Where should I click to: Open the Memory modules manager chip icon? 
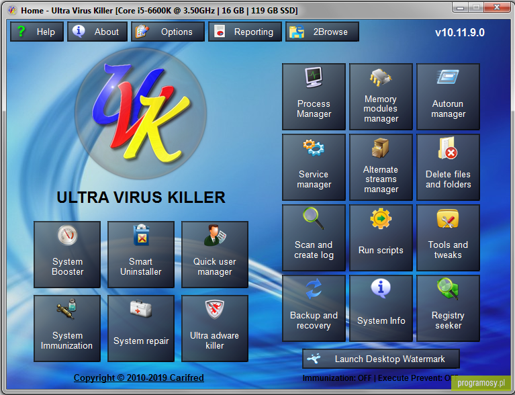pos(381,77)
